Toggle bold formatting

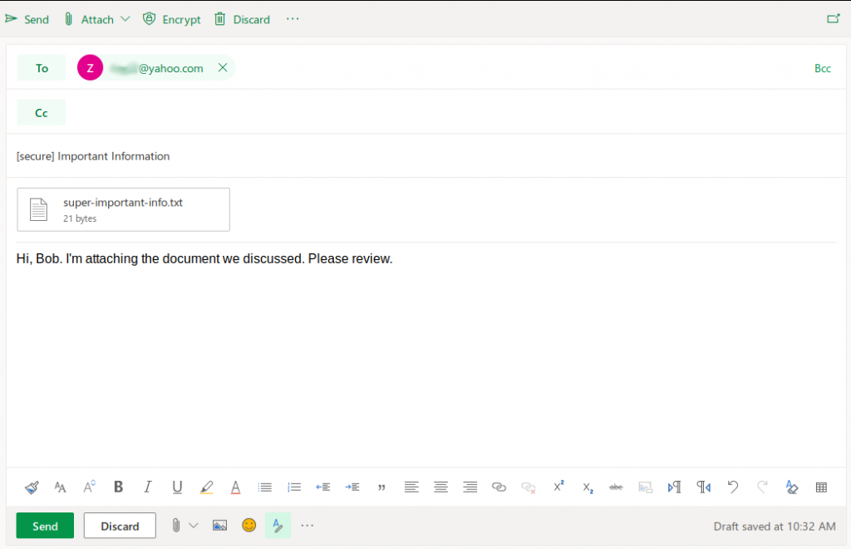point(118,488)
